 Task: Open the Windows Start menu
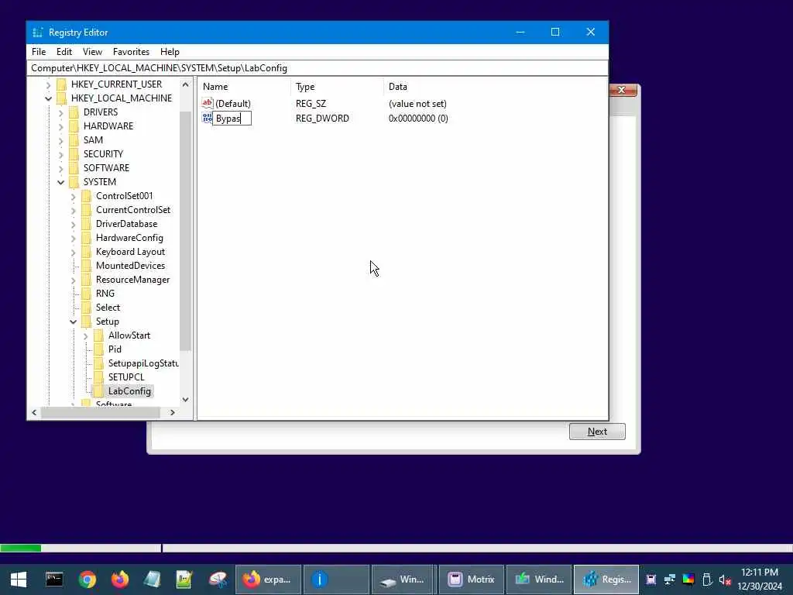[19, 580]
